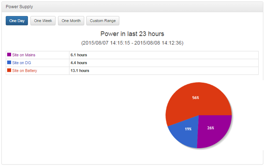264x166 pixels.
Task: Select the One Day range button
Action: (x=17, y=21)
